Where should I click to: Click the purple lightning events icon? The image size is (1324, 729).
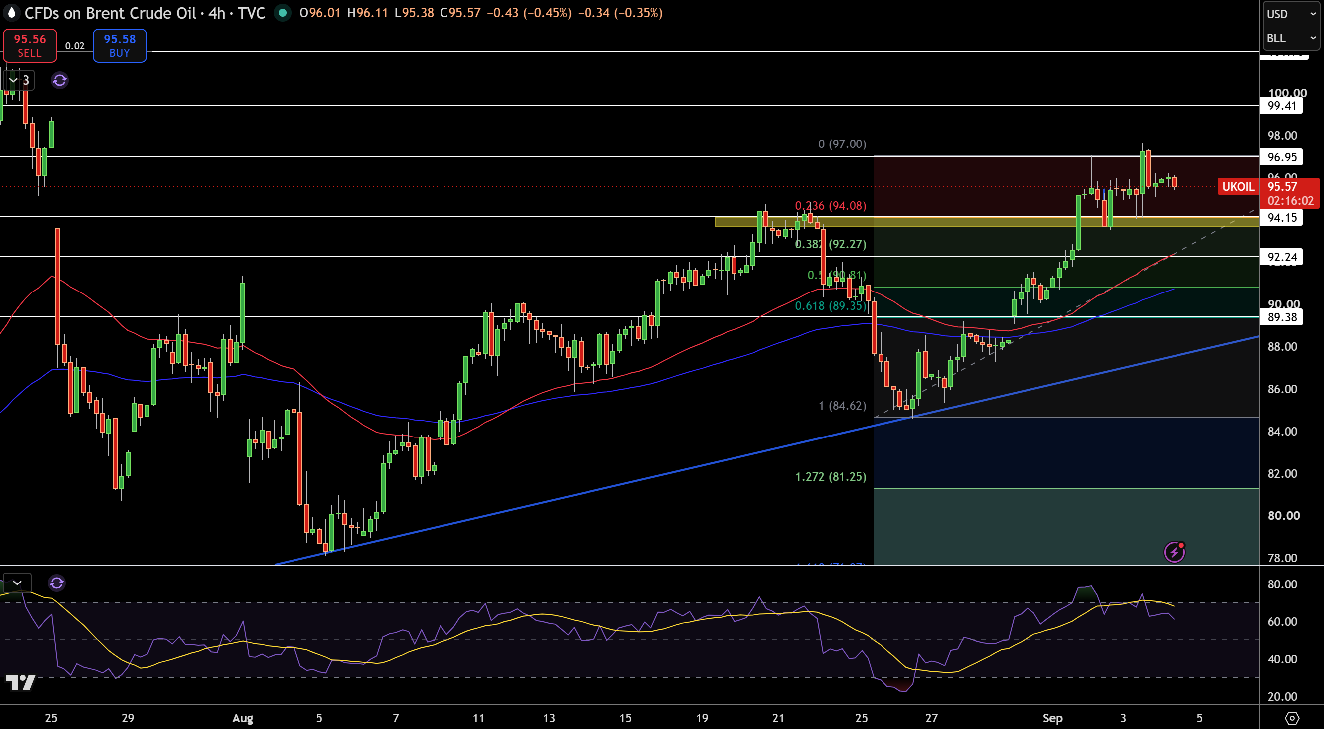[1175, 552]
